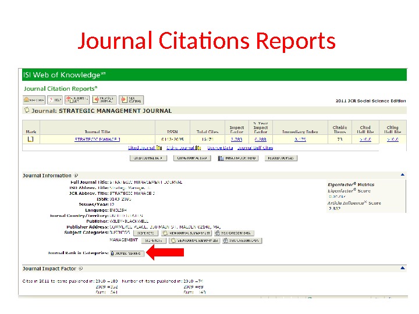Open STRATEGIC MANAGE J journal title link
Viewport: 419px width, 314px height.
tap(97, 139)
